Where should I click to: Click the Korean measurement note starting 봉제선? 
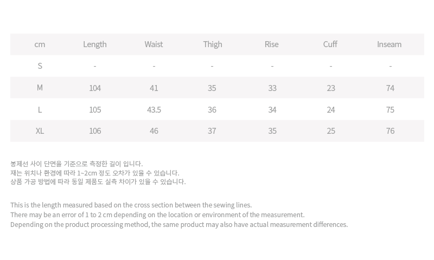tap(76, 164)
